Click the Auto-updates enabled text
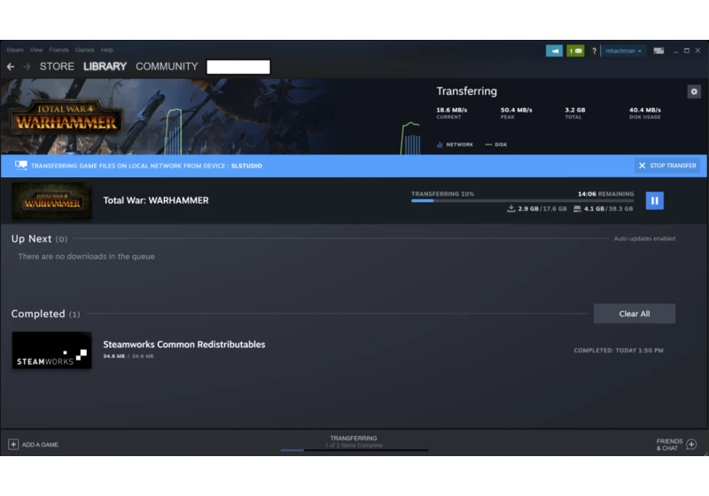Image resolution: width=709 pixels, height=496 pixels. [644, 238]
